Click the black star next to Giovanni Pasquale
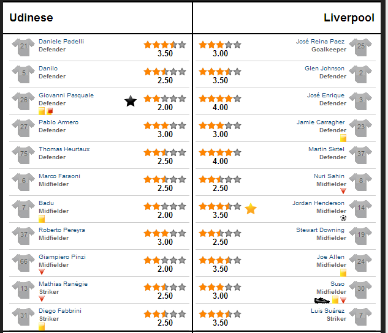Viewport: 388px width, 333px height. click(131, 101)
